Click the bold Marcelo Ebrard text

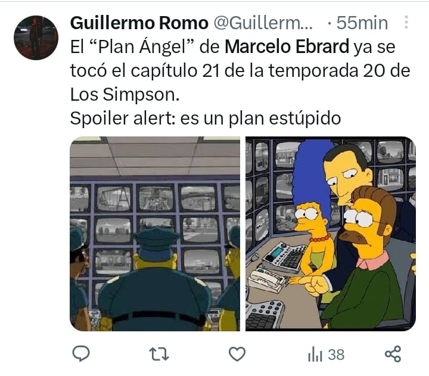pos(287,46)
